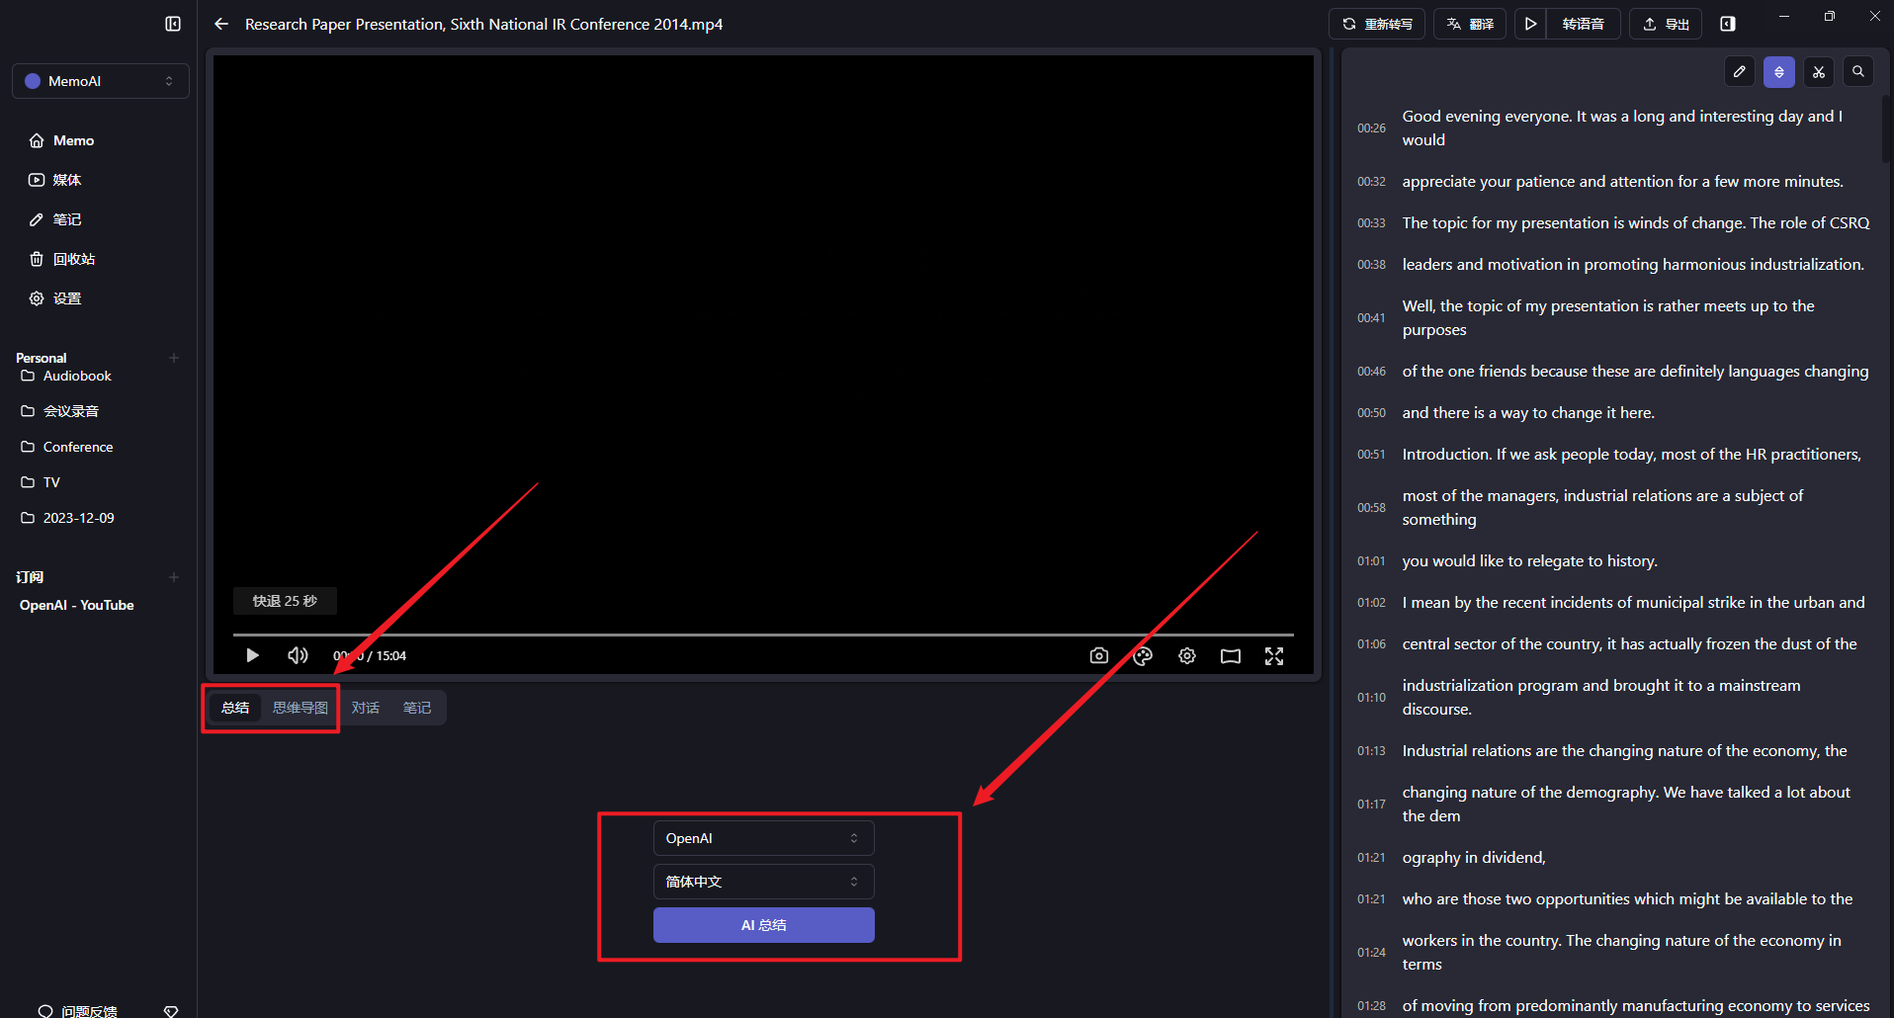Toggle the left sidebar collapse icon
1894x1018 pixels.
(x=173, y=24)
